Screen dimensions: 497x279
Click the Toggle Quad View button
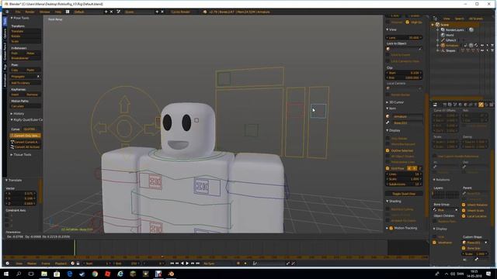(x=404, y=194)
